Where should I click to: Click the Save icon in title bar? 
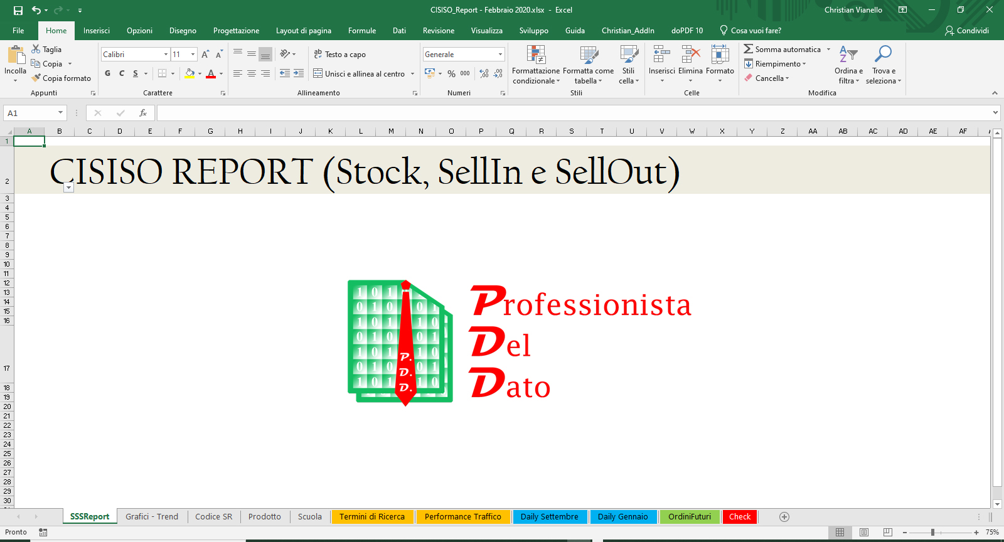point(18,10)
